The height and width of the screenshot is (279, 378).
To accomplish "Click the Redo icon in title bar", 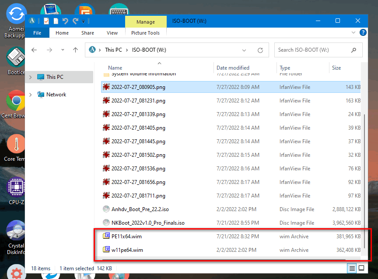I will point(75,21).
